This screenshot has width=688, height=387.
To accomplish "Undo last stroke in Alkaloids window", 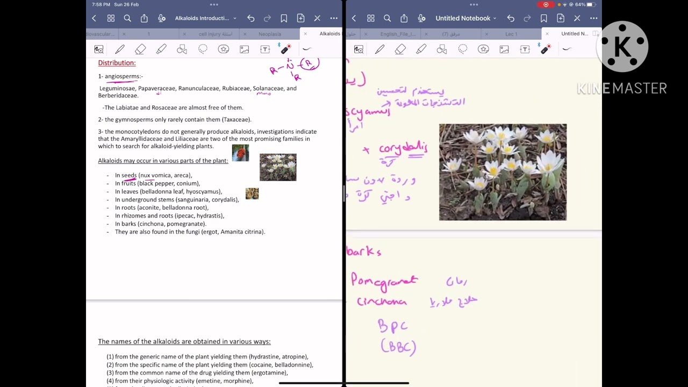I will click(251, 18).
